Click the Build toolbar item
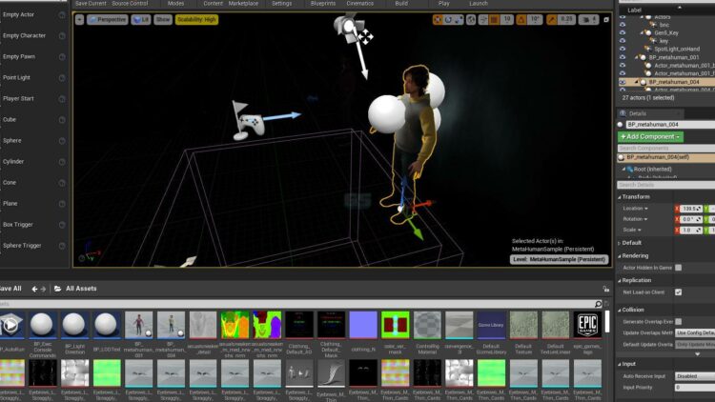715x402 pixels. tap(401, 3)
